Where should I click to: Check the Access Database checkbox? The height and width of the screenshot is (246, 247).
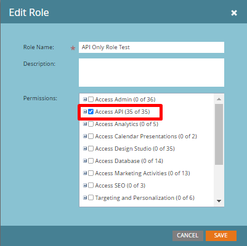(x=91, y=161)
